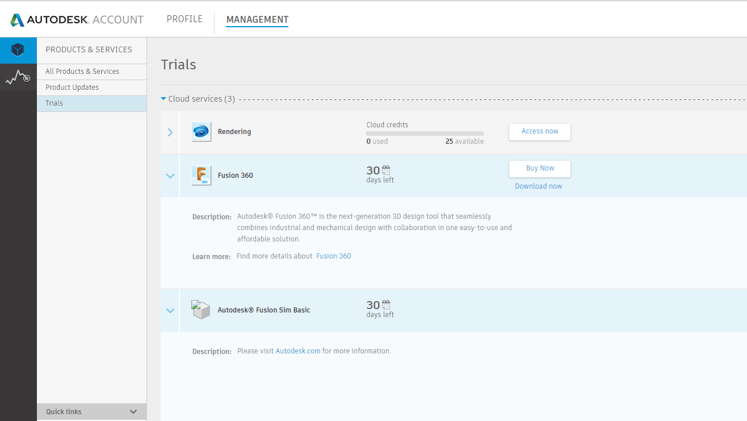
Task: Click the Fusion Sim Basic product icon
Action: [201, 310]
